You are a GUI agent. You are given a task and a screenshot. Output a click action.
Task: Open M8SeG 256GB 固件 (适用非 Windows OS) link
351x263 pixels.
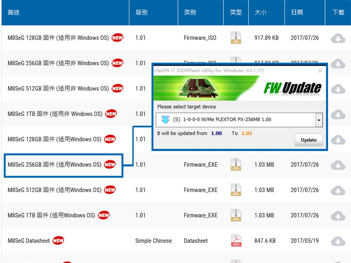(x=58, y=63)
